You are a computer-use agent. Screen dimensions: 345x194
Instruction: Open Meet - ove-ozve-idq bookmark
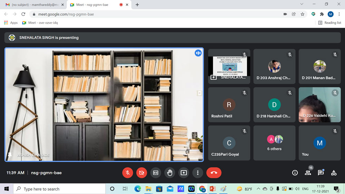40,23
